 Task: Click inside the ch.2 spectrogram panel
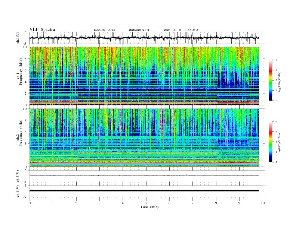pyautogui.click(x=144, y=138)
